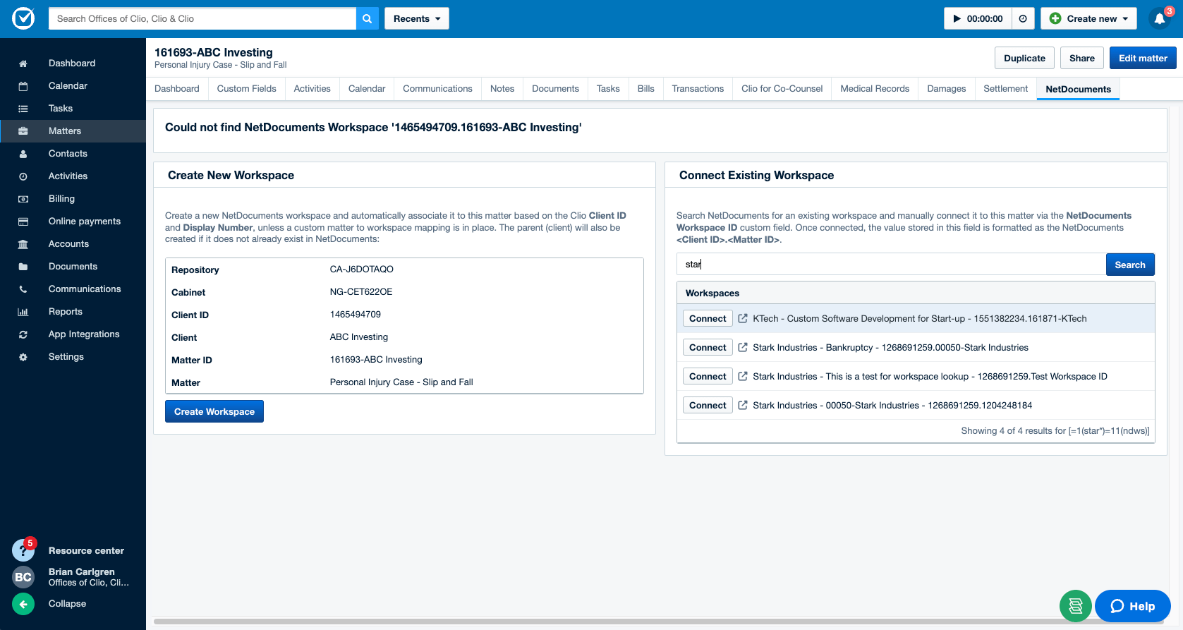1183x630 pixels.
Task: Open the notifications bell icon
Action: (x=1160, y=19)
